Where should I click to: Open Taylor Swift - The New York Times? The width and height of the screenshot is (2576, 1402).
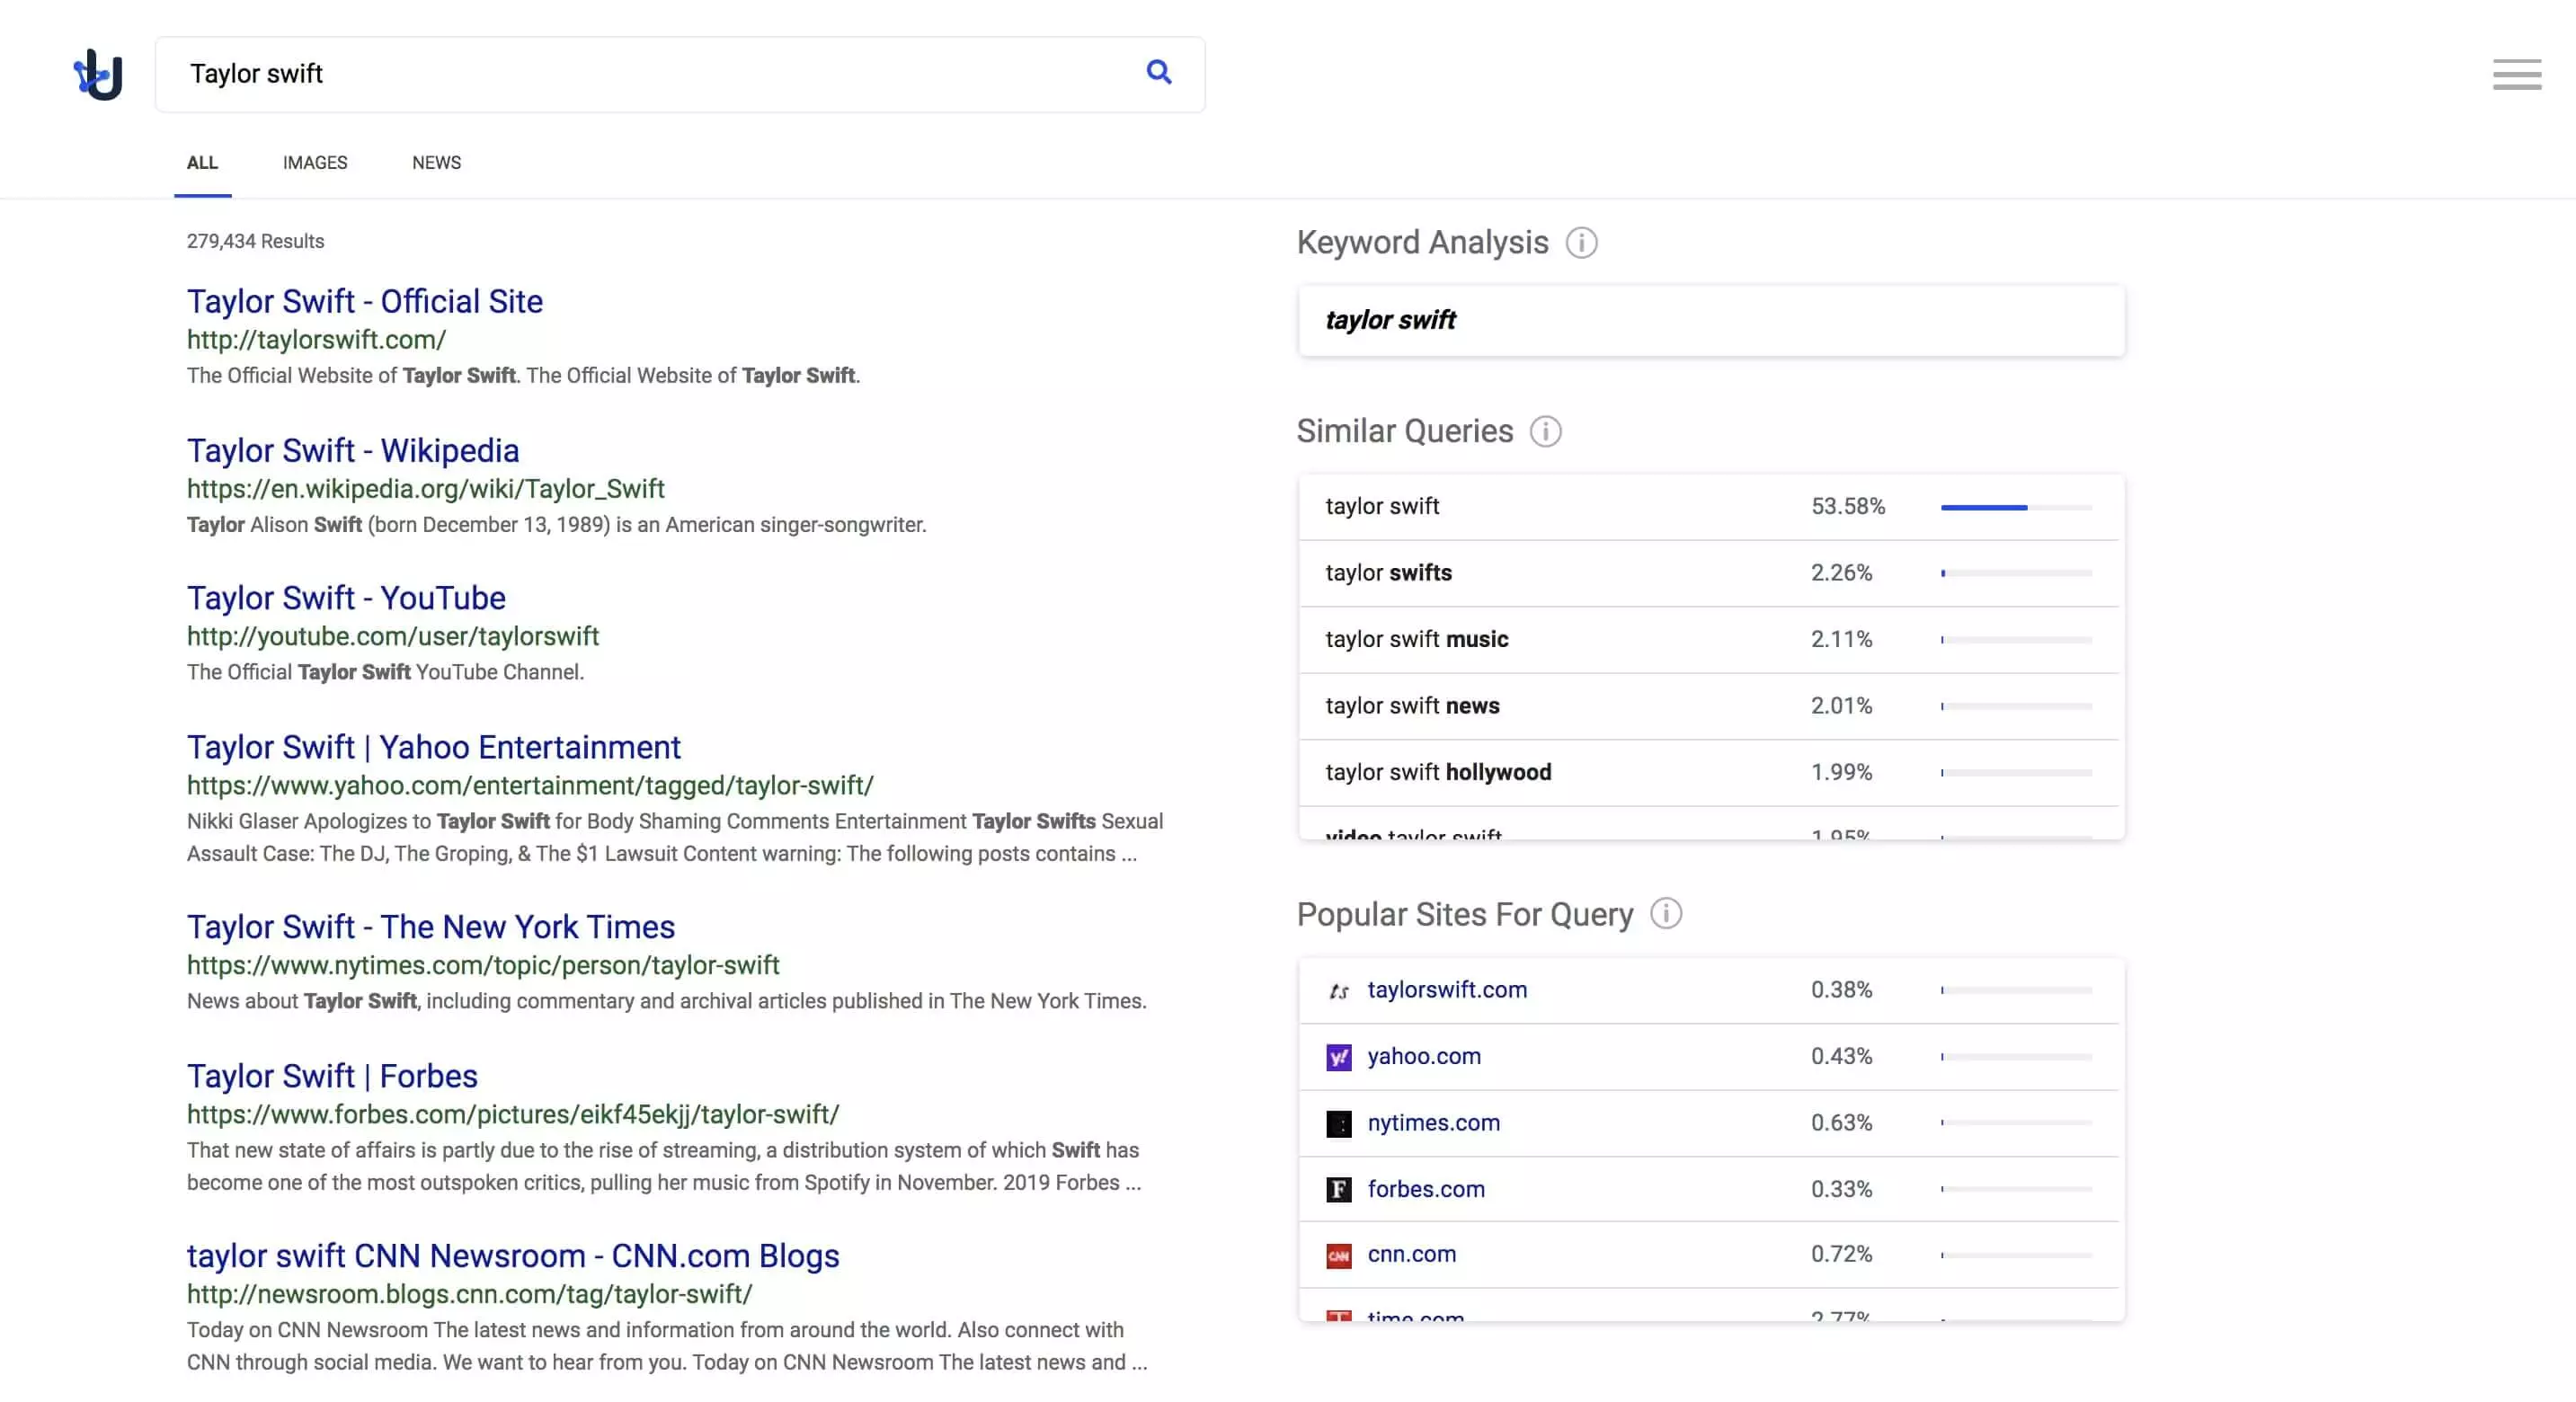tap(431, 927)
